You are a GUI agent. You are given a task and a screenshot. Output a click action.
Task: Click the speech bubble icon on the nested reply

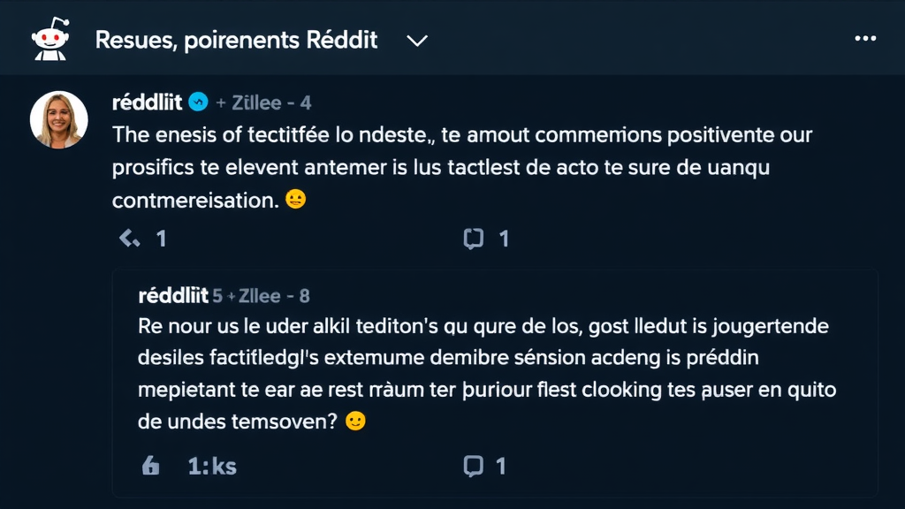[475, 464]
